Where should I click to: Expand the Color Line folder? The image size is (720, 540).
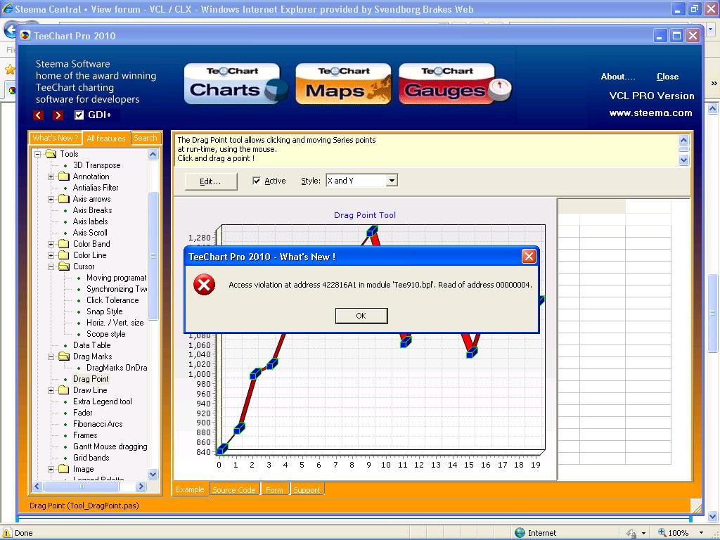coord(51,255)
